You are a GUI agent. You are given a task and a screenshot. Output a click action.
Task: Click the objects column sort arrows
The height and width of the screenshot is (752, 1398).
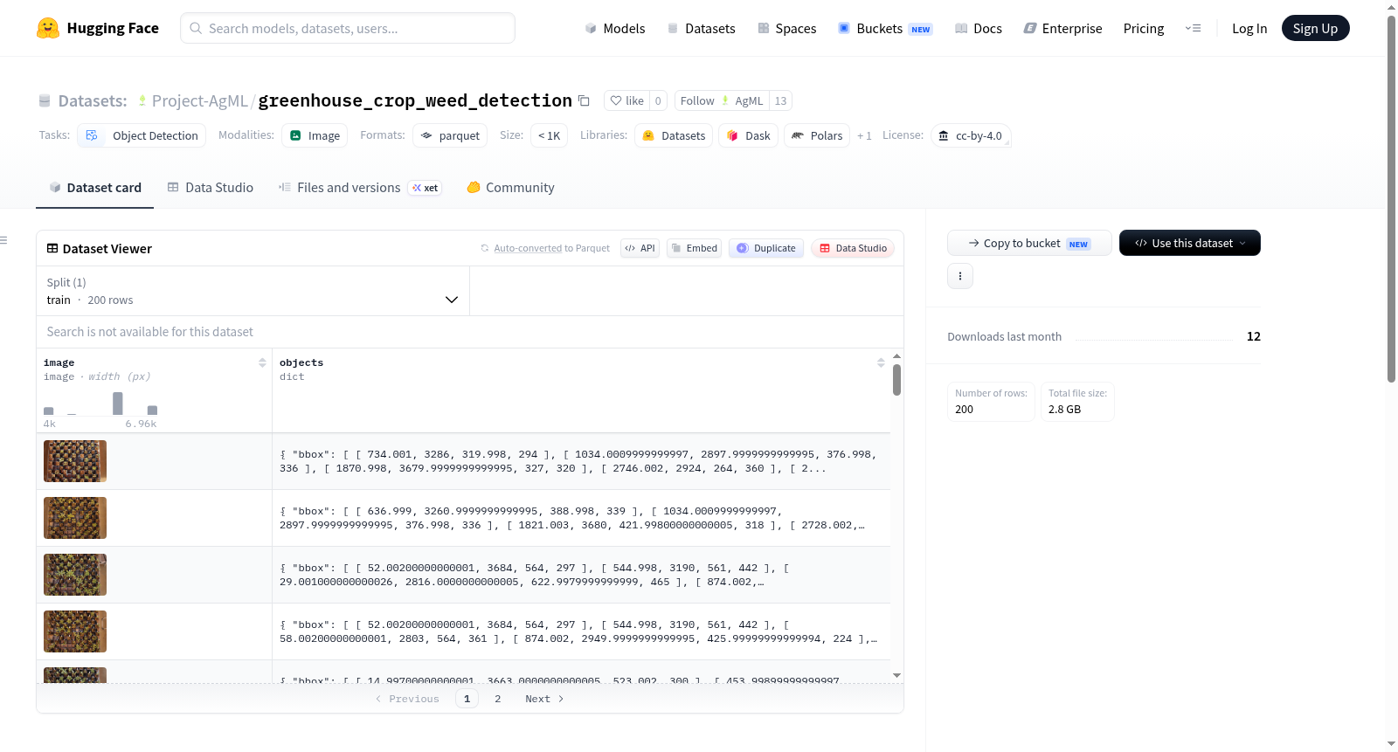[x=881, y=362]
